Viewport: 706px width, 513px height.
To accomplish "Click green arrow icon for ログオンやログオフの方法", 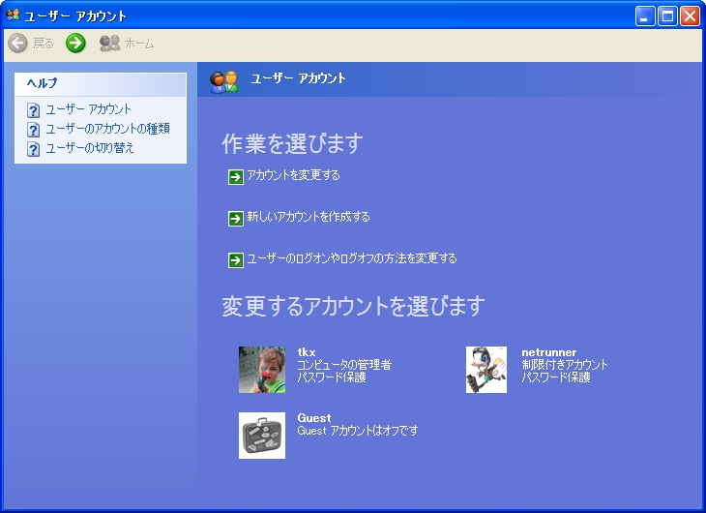I will [x=236, y=260].
